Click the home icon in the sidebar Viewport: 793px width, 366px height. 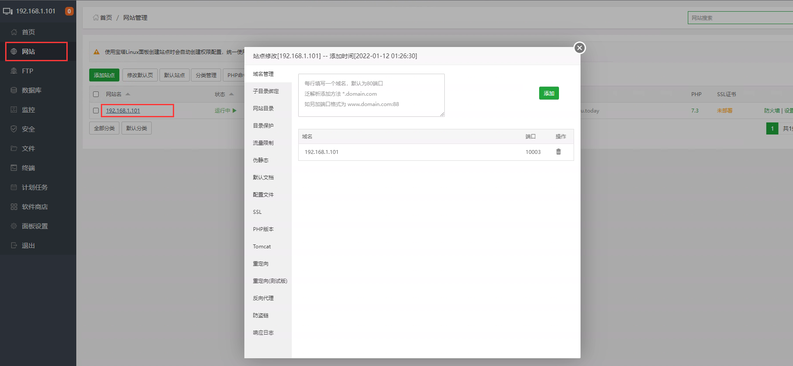tap(14, 32)
